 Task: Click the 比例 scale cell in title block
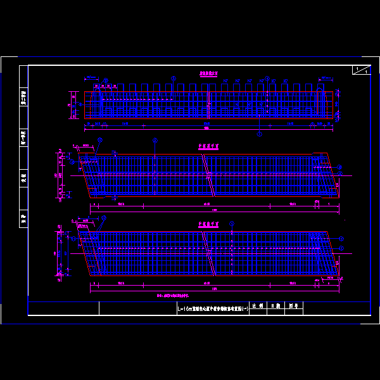[x=257, y=306]
